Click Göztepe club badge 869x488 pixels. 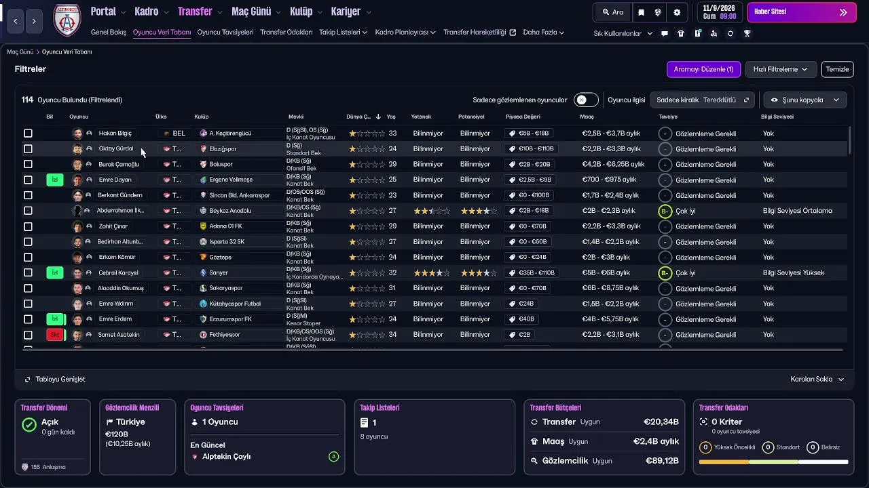pos(203,257)
